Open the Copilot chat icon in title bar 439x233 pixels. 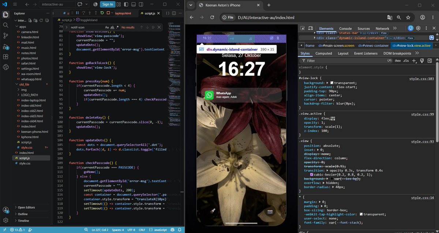click(x=80, y=4)
